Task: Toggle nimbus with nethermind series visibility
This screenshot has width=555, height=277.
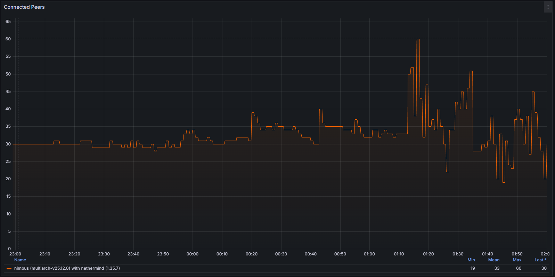Action: coord(67,268)
